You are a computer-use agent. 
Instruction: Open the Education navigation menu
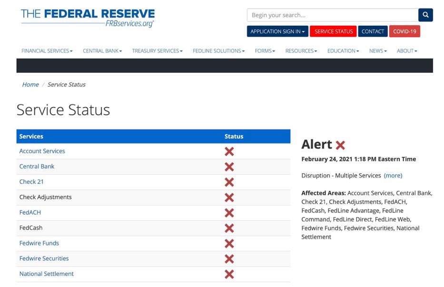[x=343, y=51]
